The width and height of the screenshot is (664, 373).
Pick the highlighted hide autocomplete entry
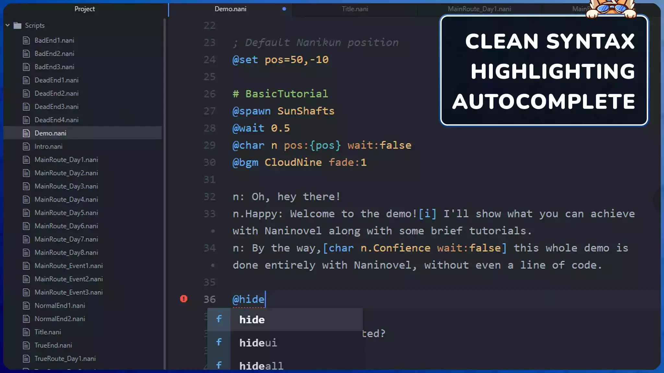252,320
